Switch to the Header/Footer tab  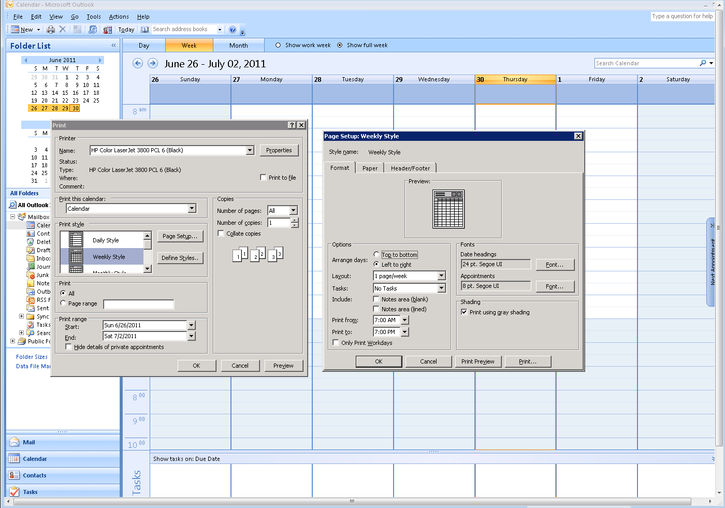pyautogui.click(x=410, y=168)
